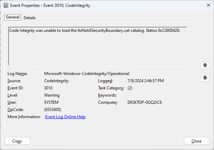214x150 pixels.
Task: Click the Level value Warning
Action: coord(52,95)
